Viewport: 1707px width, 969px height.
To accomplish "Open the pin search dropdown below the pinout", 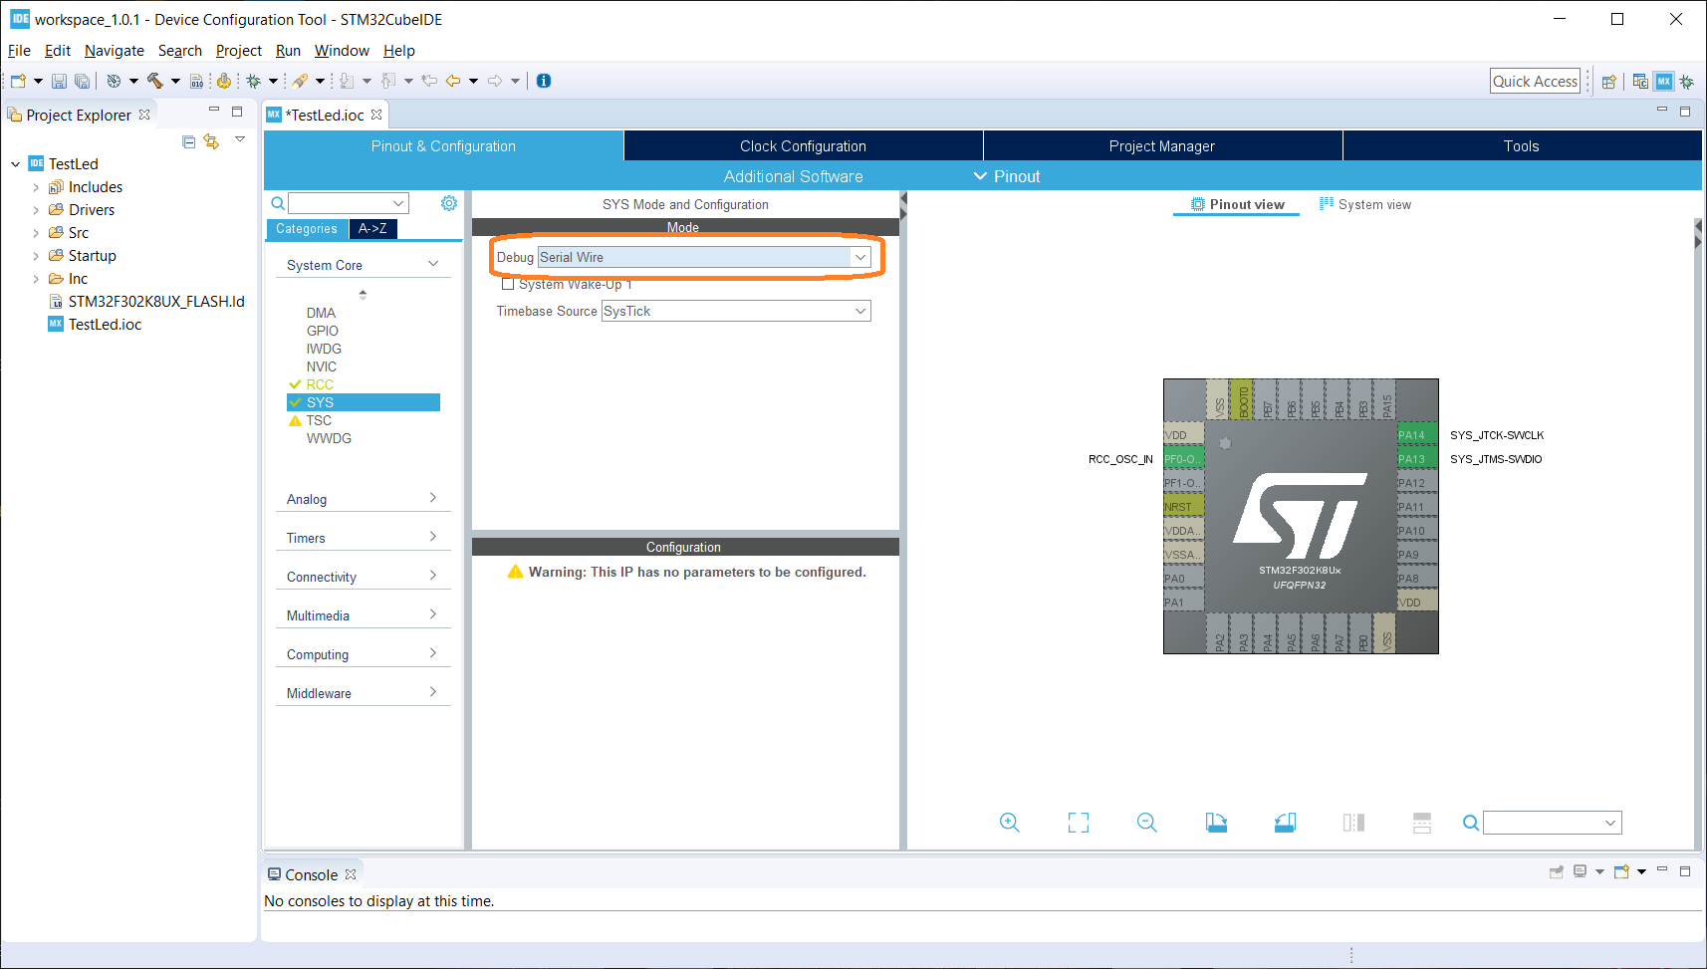I will [x=1610, y=823].
